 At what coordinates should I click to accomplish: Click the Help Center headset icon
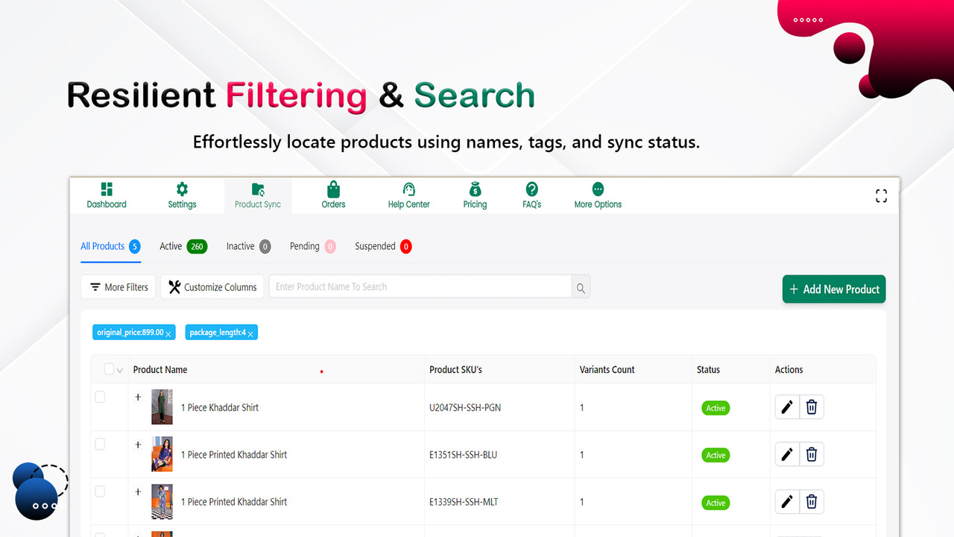(x=408, y=188)
